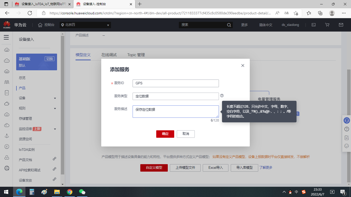Switch to the 设备接入_IoTDA browser tab
Viewport: 351px width, 197px height.
43,4
